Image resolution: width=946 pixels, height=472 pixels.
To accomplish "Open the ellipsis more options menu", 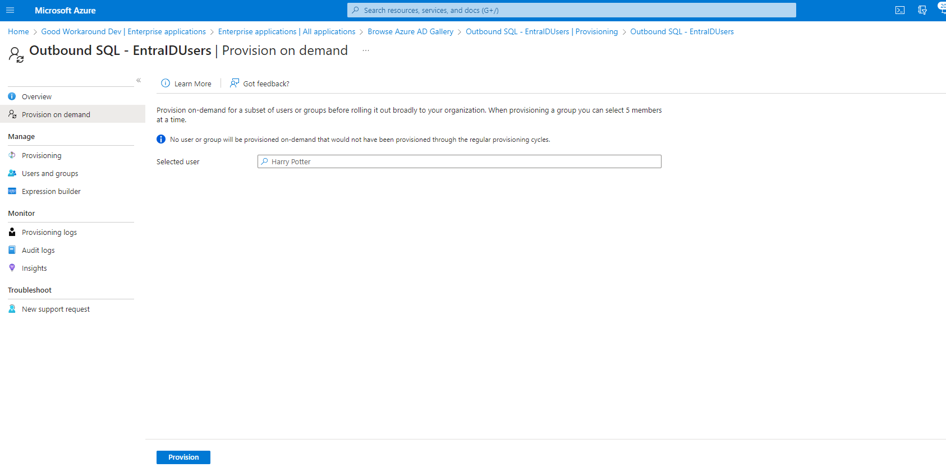I will pyautogui.click(x=366, y=50).
